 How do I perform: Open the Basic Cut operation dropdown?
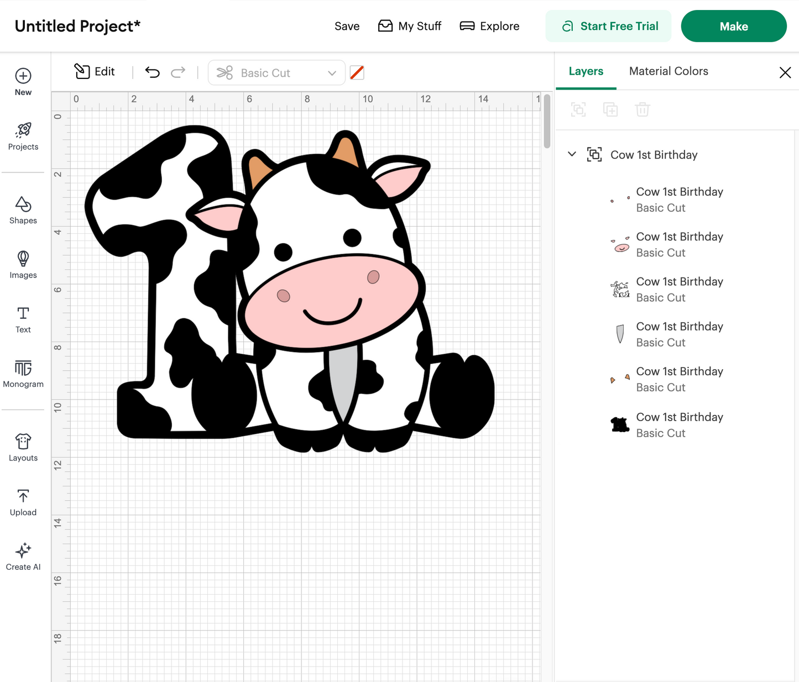276,73
